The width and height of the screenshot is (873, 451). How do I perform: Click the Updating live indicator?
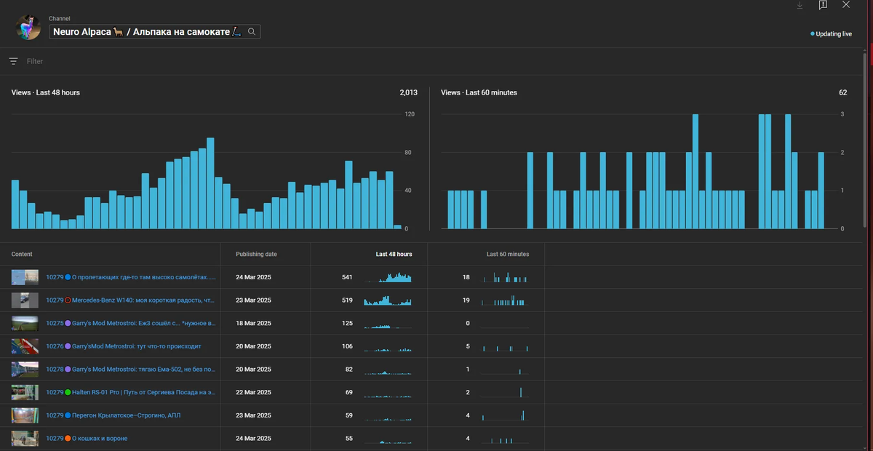coord(831,33)
